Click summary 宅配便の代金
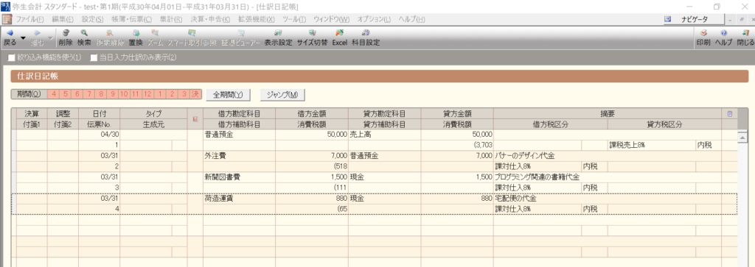Screen dimensions: 755x267 [515, 198]
